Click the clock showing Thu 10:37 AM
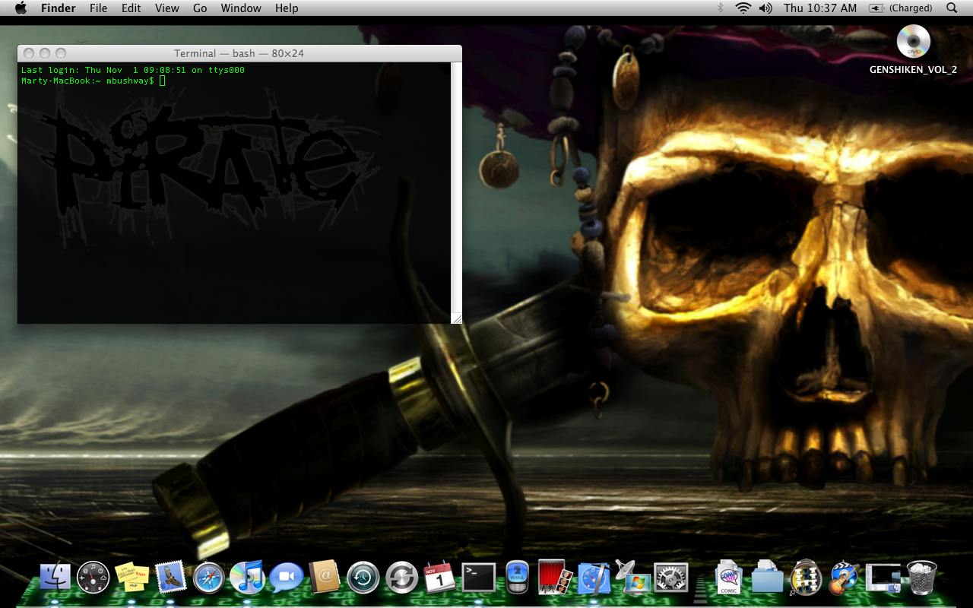This screenshot has height=608, width=973. (x=820, y=8)
